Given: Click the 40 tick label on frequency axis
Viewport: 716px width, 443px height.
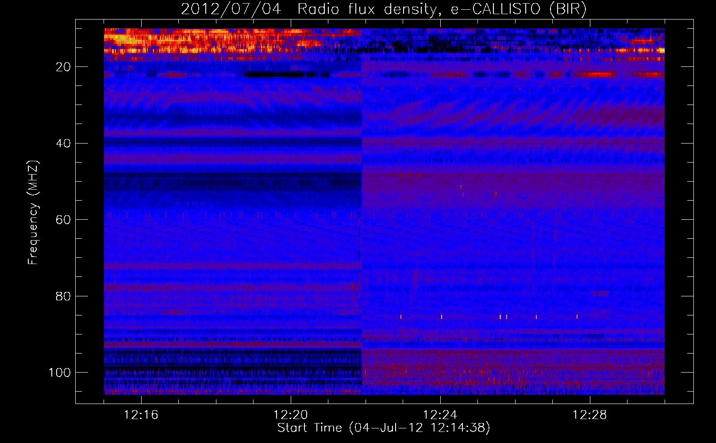Looking at the screenshot, I should click(63, 144).
